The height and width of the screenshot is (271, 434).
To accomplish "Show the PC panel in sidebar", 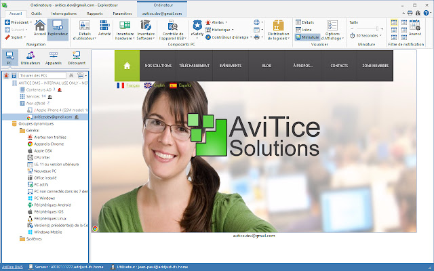I will click(9, 58).
